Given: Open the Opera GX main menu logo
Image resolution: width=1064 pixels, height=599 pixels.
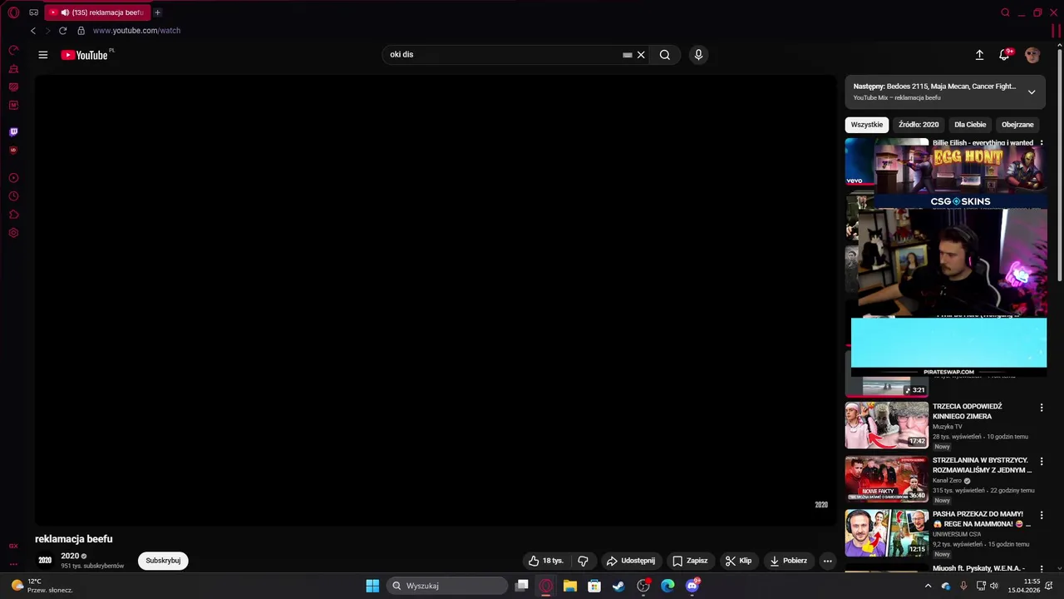Looking at the screenshot, I should [13, 12].
